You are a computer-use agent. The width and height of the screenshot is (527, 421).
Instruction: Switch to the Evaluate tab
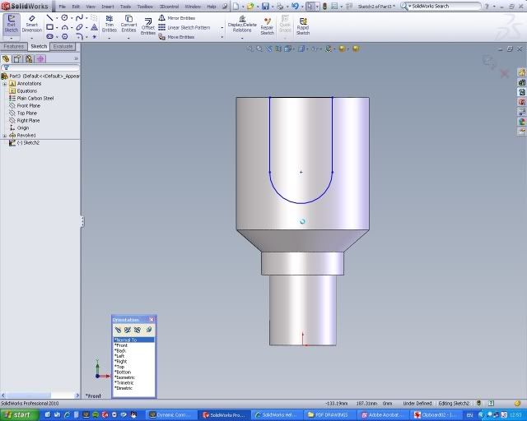(x=63, y=47)
